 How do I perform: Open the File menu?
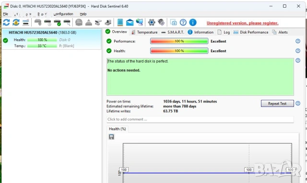(5, 14)
